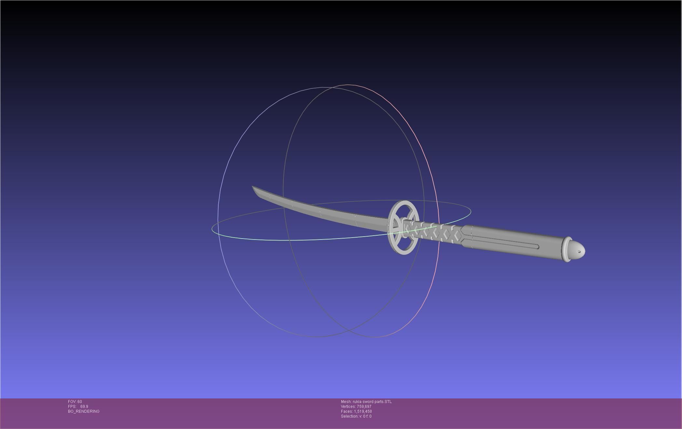
Task: Click the Vertices count text
Action: point(356,407)
